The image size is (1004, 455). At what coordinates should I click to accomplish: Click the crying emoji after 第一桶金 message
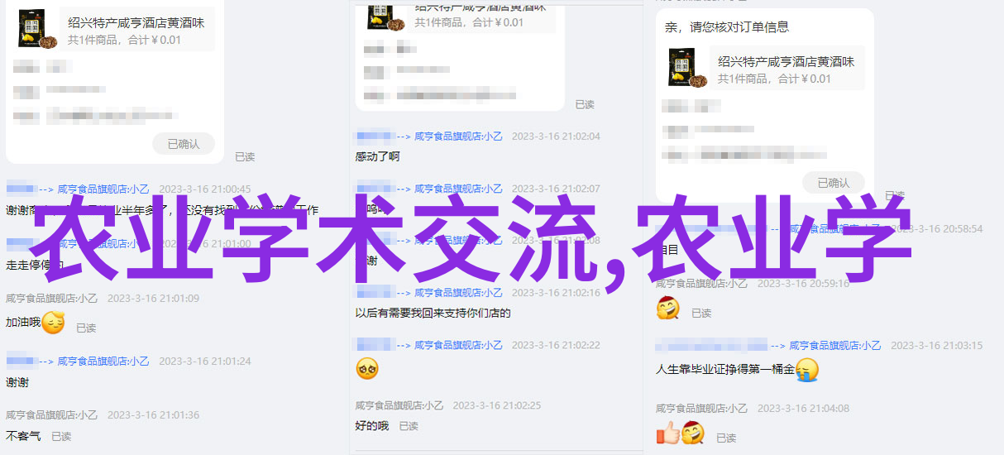[807, 369]
